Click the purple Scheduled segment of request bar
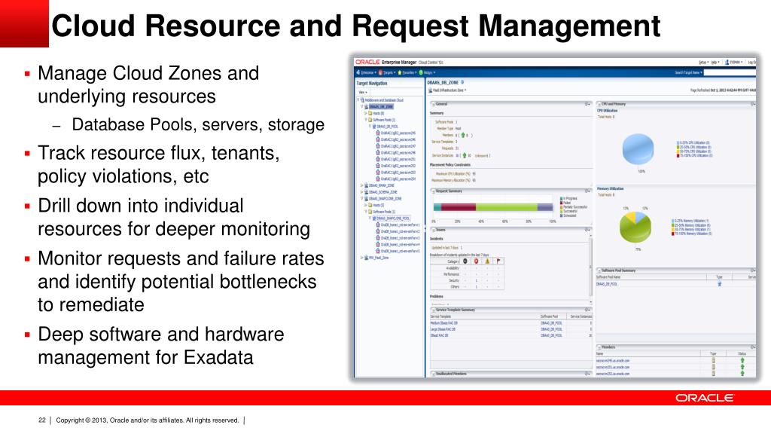 545,207
